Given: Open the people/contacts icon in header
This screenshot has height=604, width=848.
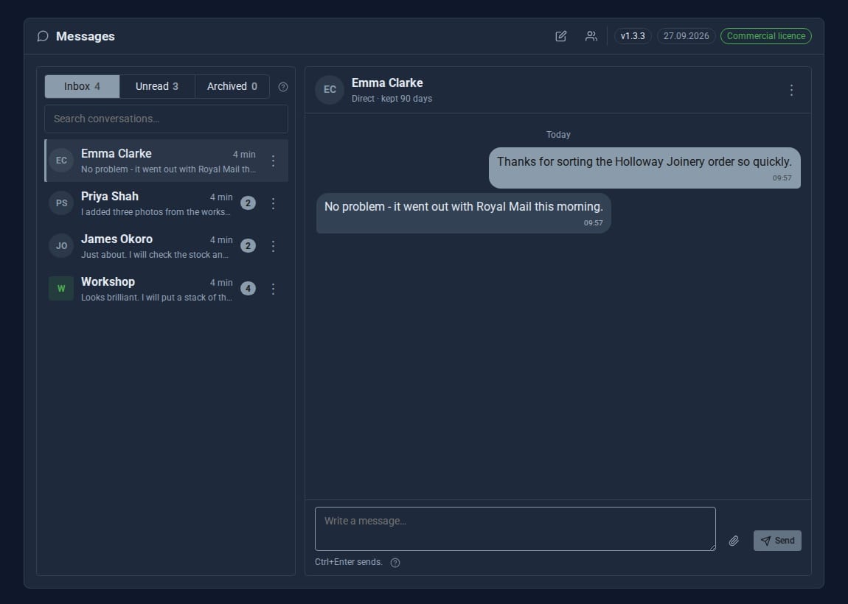Looking at the screenshot, I should (591, 36).
